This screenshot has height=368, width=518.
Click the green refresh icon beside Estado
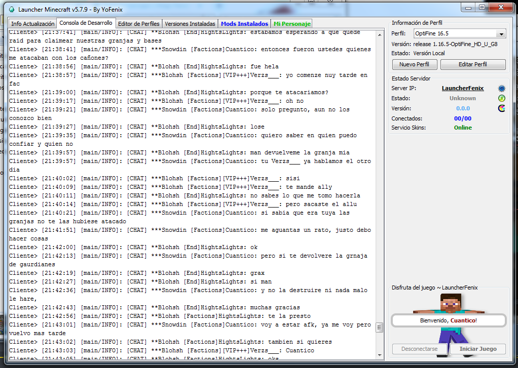(x=501, y=98)
